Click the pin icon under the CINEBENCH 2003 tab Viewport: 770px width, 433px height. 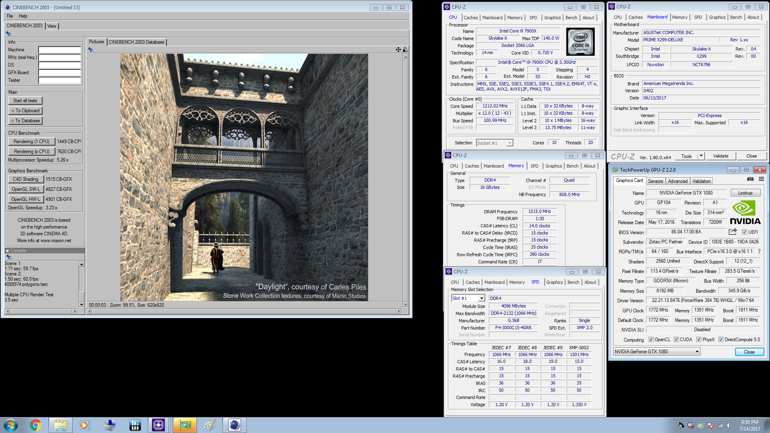point(8,34)
